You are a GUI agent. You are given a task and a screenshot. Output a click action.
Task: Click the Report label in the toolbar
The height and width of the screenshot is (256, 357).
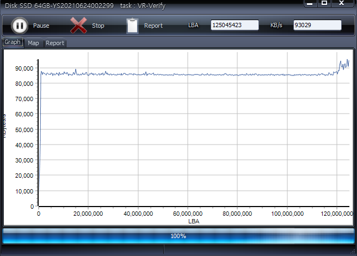pyautogui.click(x=153, y=26)
